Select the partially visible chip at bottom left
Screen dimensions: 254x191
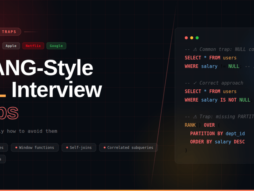2,159
